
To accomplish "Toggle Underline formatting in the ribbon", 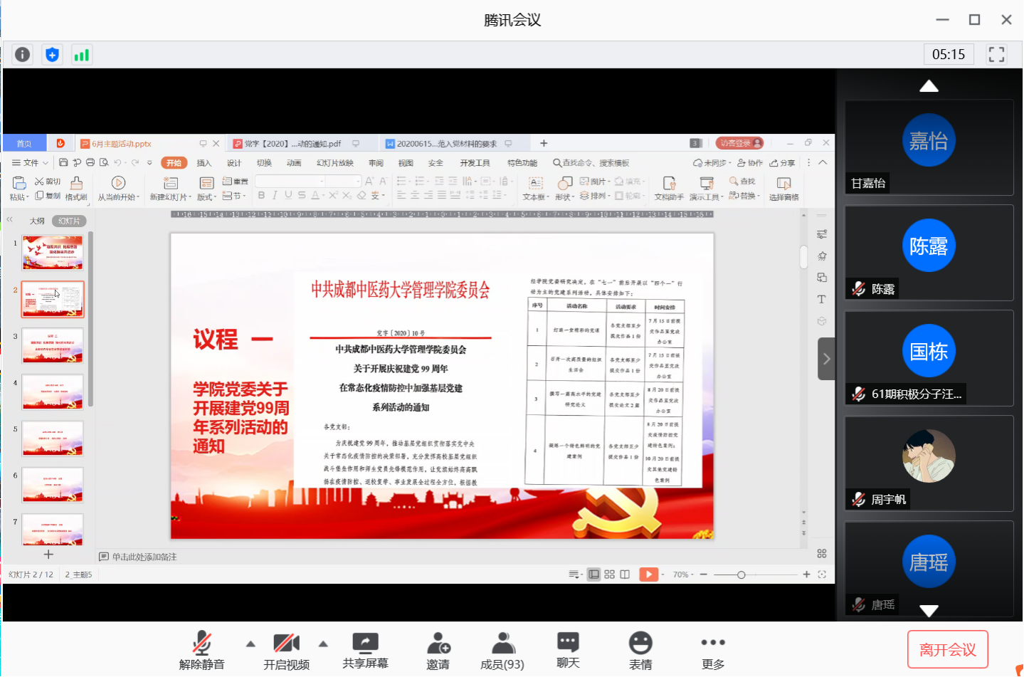I will [x=288, y=195].
